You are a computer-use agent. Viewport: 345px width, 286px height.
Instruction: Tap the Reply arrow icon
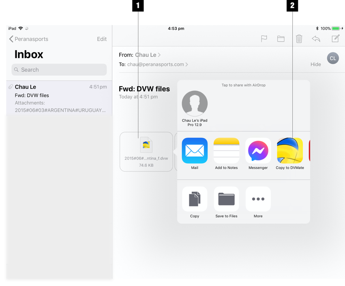tap(316, 39)
